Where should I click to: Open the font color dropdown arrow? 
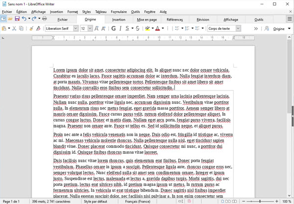tap(163, 28)
